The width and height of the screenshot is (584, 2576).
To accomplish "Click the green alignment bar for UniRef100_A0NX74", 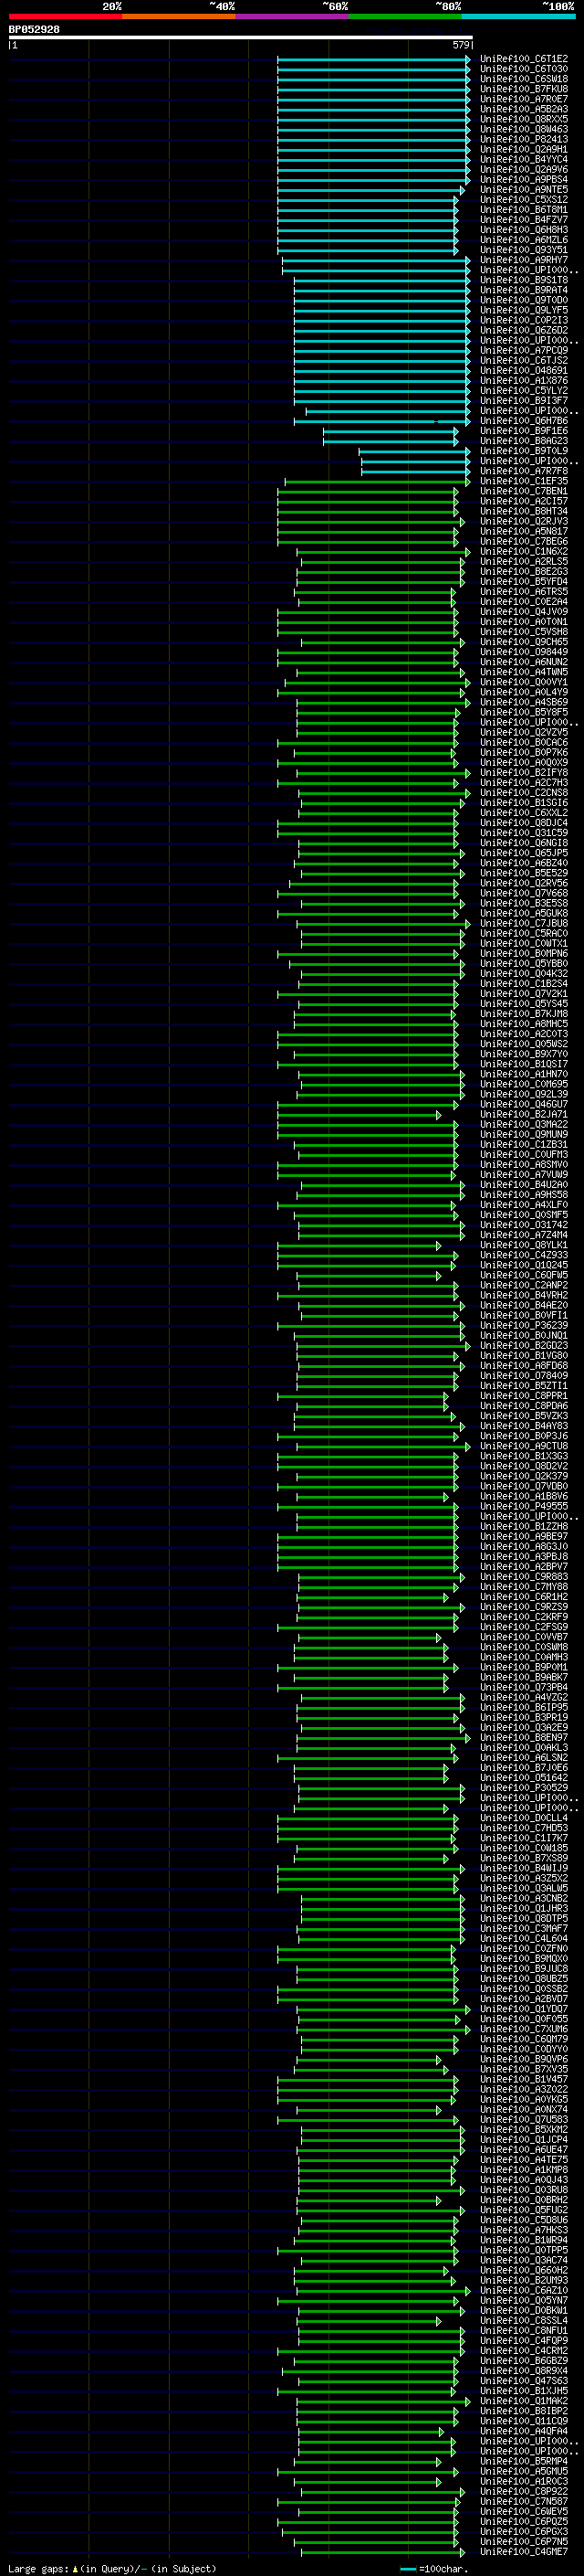I will tap(368, 2109).
